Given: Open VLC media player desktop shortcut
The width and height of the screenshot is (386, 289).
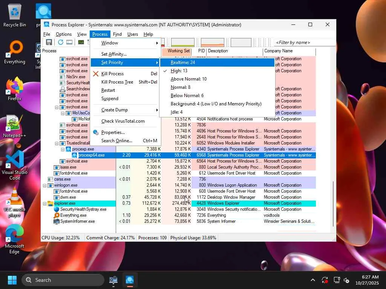Looking at the screenshot, I should click(15, 202).
